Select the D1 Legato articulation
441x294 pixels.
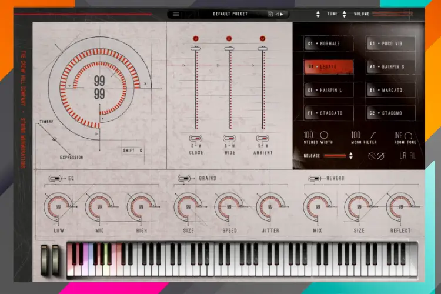point(329,66)
